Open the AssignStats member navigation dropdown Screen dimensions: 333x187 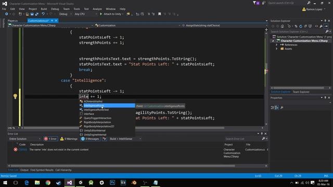[x=225, y=25]
